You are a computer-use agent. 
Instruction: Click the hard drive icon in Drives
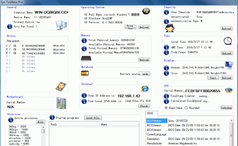(61, 87)
